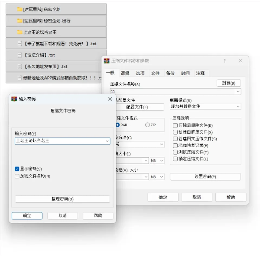The width and height of the screenshot is (260, 256).
Task: Switch to the 高级 tab
Action: tap(125, 73)
